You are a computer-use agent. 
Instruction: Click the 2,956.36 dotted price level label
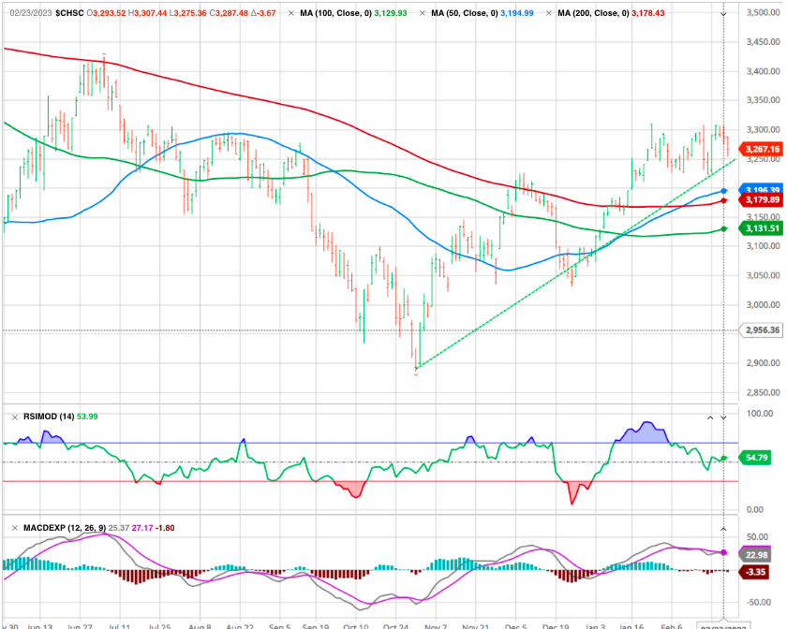760,330
